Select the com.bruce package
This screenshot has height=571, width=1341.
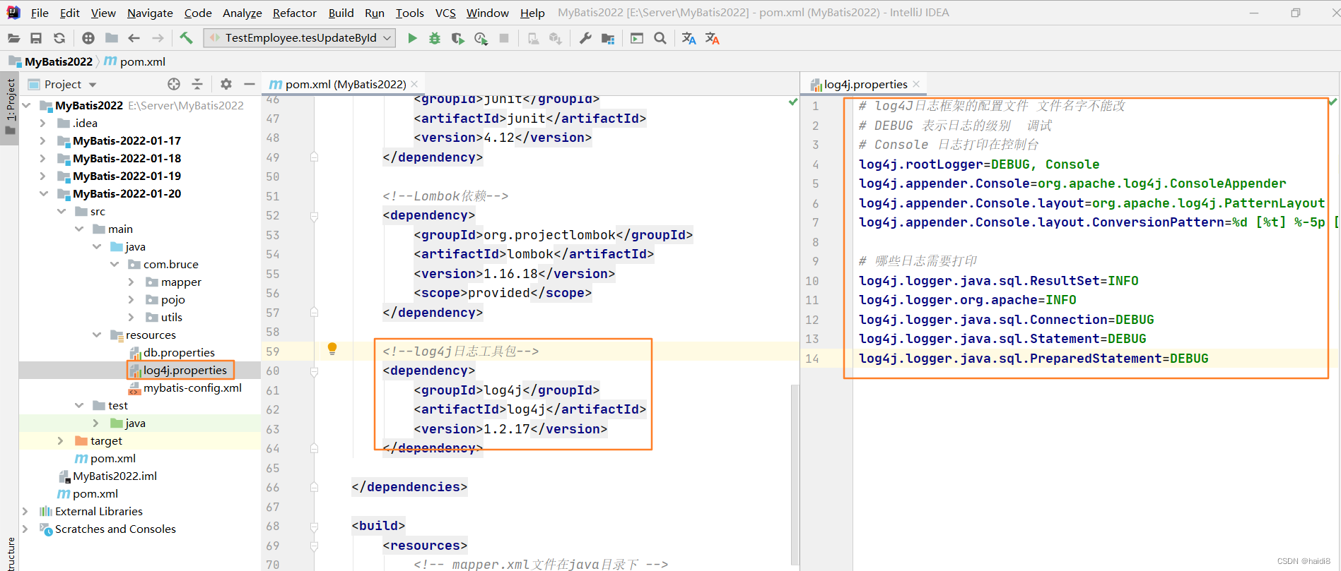point(170,264)
